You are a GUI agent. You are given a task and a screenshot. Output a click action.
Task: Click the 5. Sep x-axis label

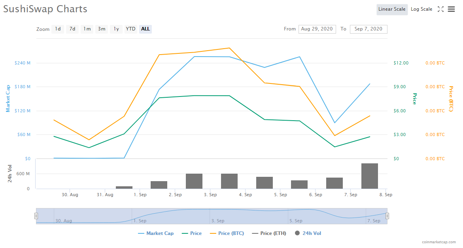click(x=280, y=195)
